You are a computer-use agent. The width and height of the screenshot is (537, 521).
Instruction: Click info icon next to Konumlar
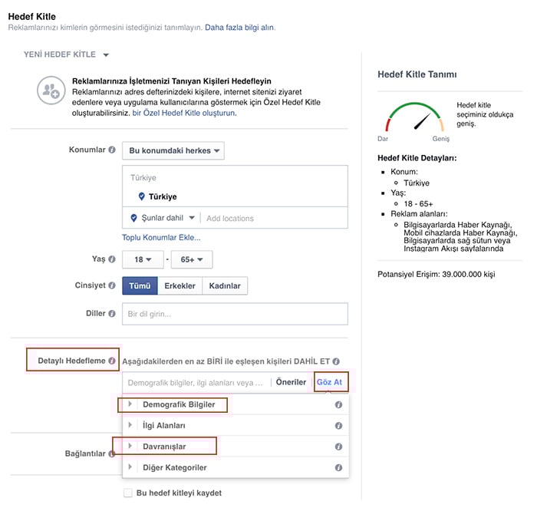(x=112, y=150)
